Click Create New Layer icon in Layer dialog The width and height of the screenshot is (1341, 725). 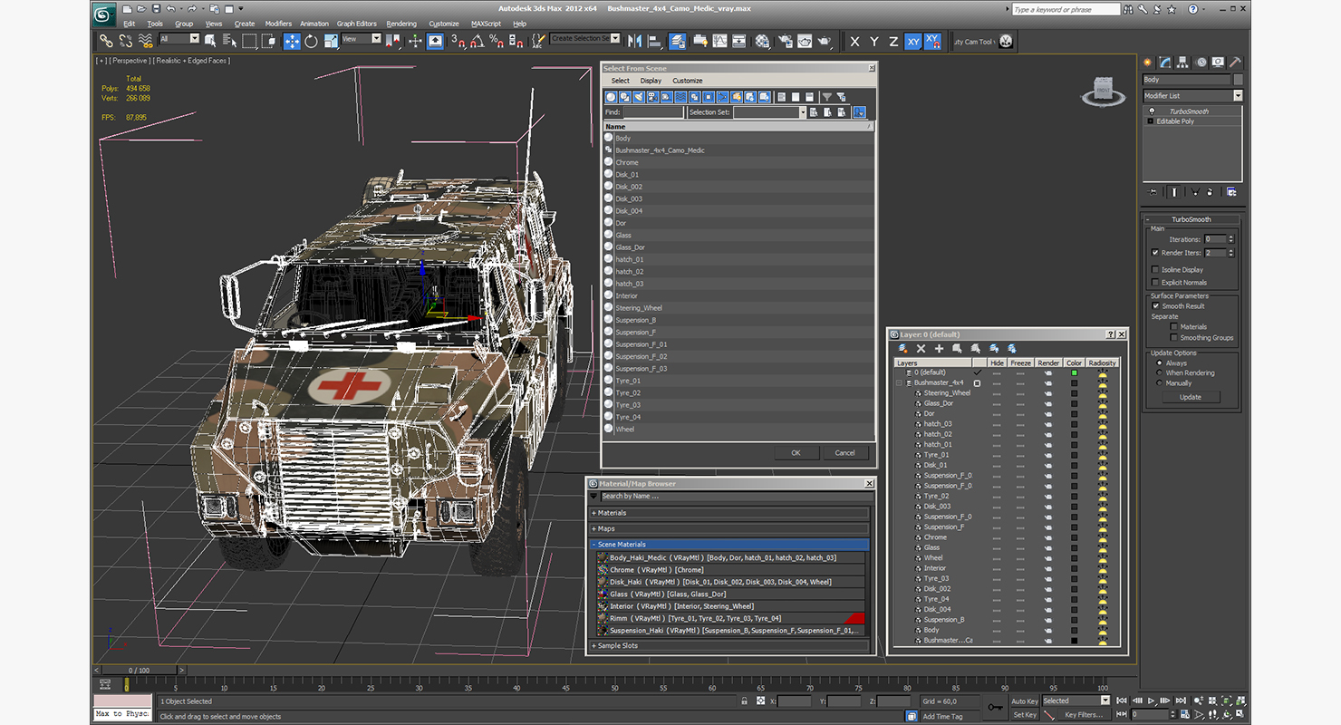pyautogui.click(x=902, y=348)
